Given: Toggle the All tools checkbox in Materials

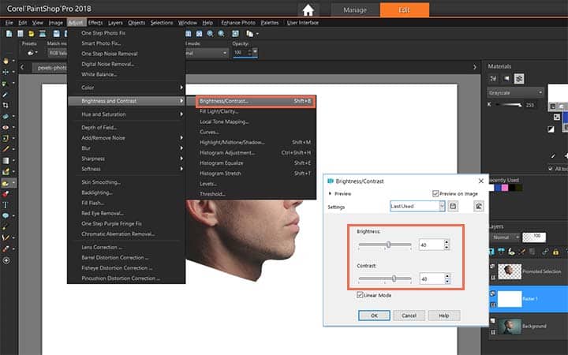Looking at the screenshot, I should [551, 169].
